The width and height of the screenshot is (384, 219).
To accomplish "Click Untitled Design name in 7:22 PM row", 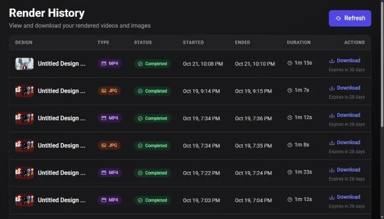I will point(61,173).
